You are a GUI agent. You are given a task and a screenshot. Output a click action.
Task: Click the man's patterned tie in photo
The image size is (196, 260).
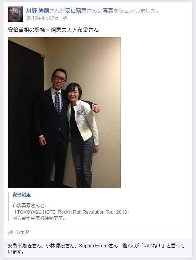57,103
